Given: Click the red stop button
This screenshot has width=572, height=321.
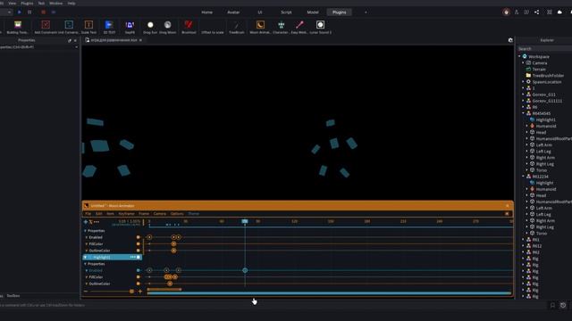Looking at the screenshot, I should click(x=43, y=12).
